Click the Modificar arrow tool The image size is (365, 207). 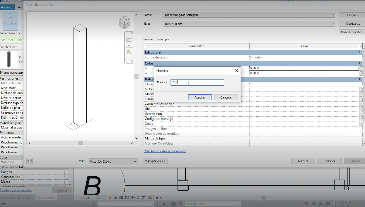pos(11,20)
